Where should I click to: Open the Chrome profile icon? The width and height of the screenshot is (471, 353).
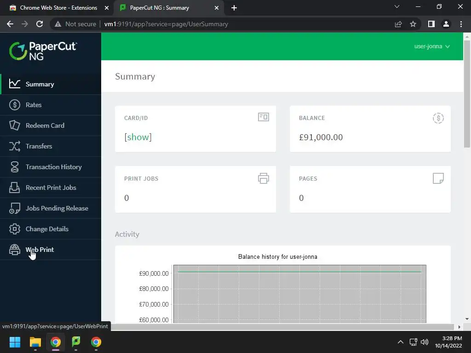446,24
